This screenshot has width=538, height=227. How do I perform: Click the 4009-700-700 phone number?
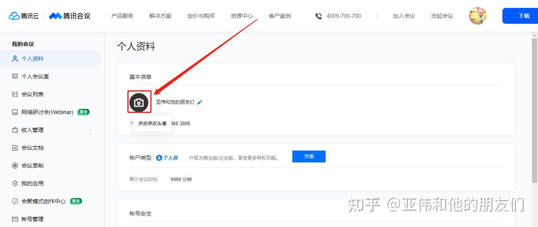[344, 16]
